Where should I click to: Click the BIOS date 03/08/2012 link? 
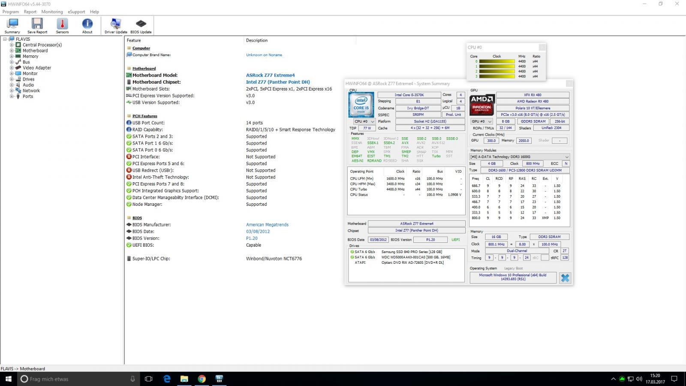258,232
